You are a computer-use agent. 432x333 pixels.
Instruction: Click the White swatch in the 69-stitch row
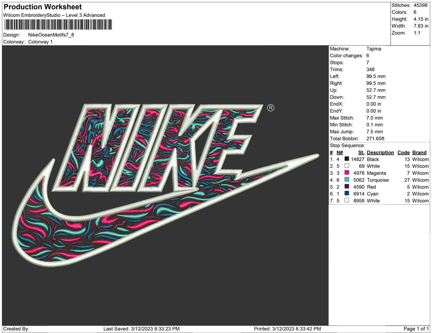click(x=347, y=166)
